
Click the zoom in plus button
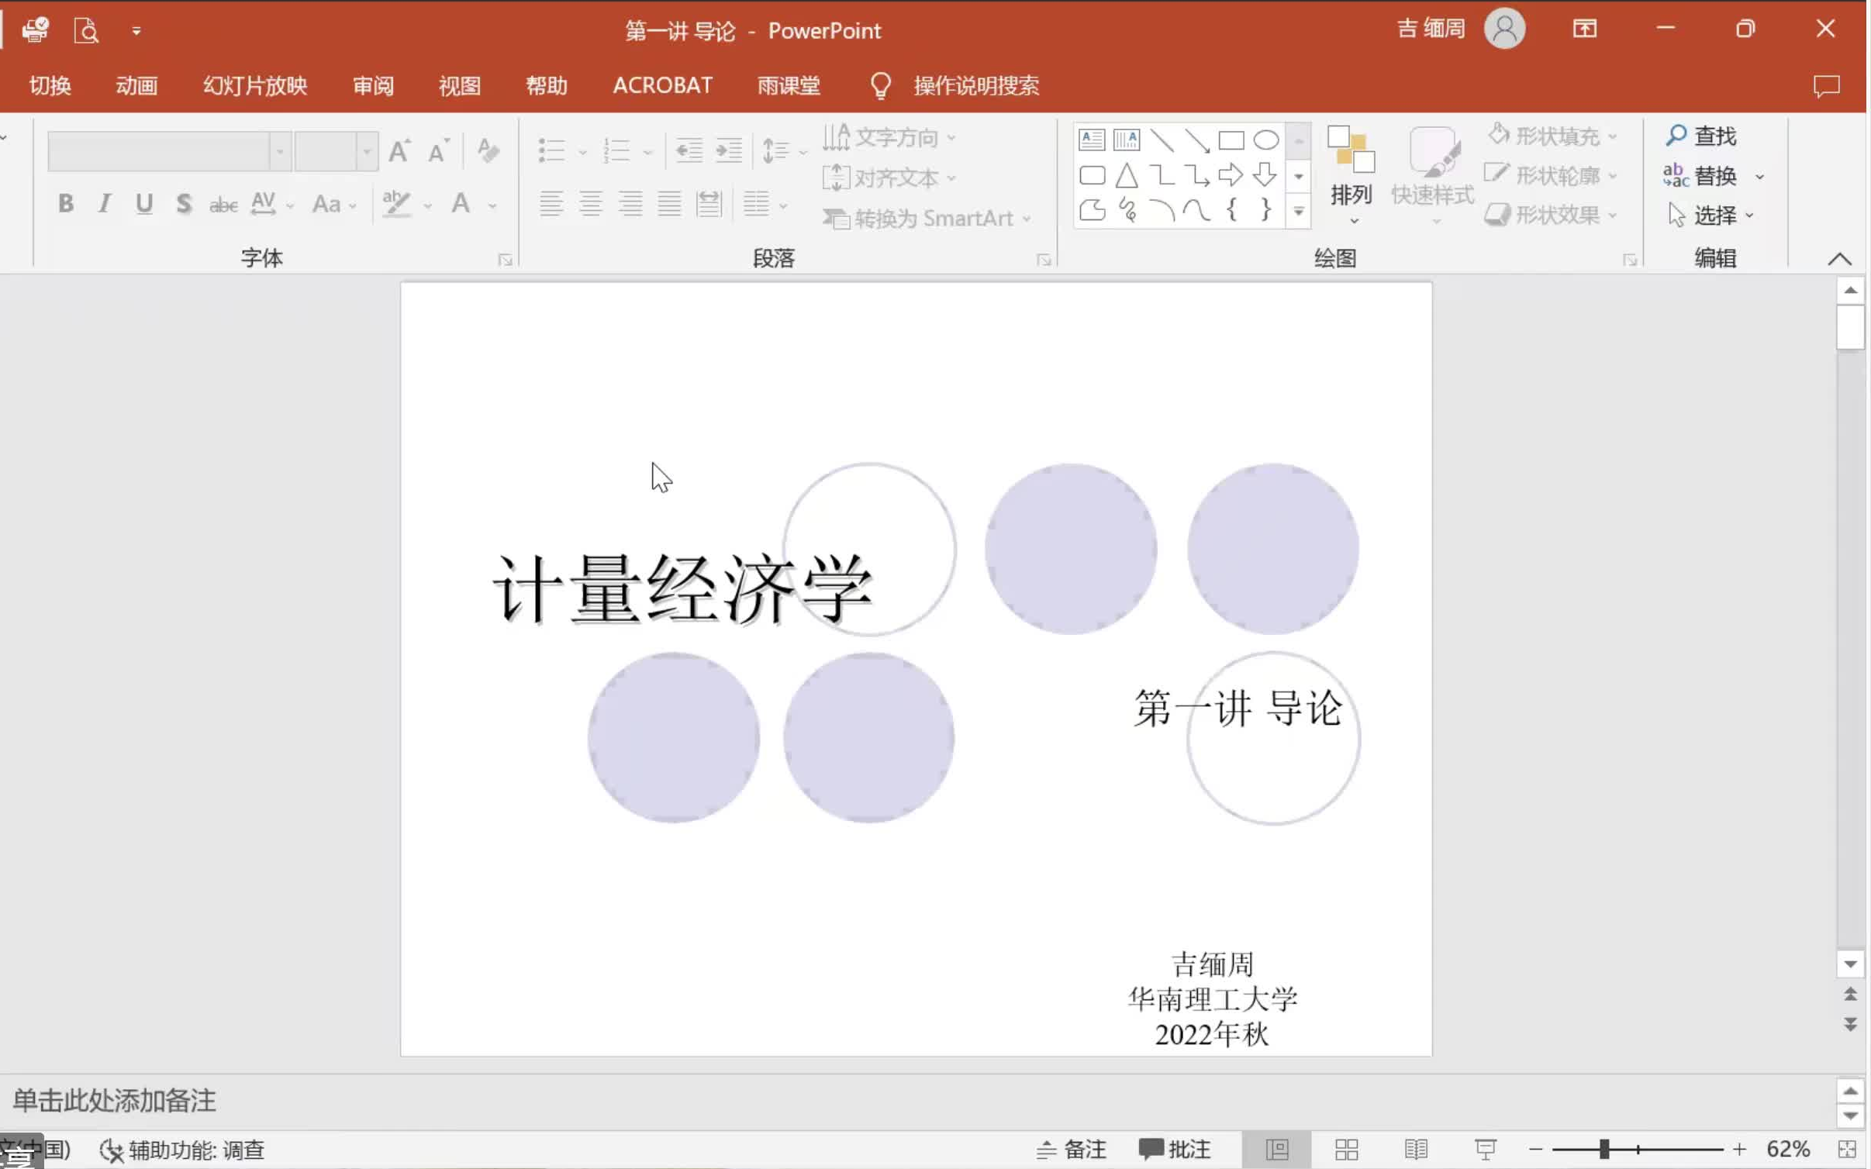point(1739,1149)
